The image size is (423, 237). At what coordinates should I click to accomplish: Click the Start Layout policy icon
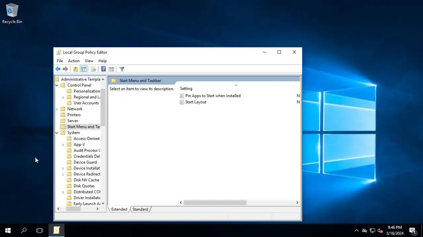click(182, 102)
